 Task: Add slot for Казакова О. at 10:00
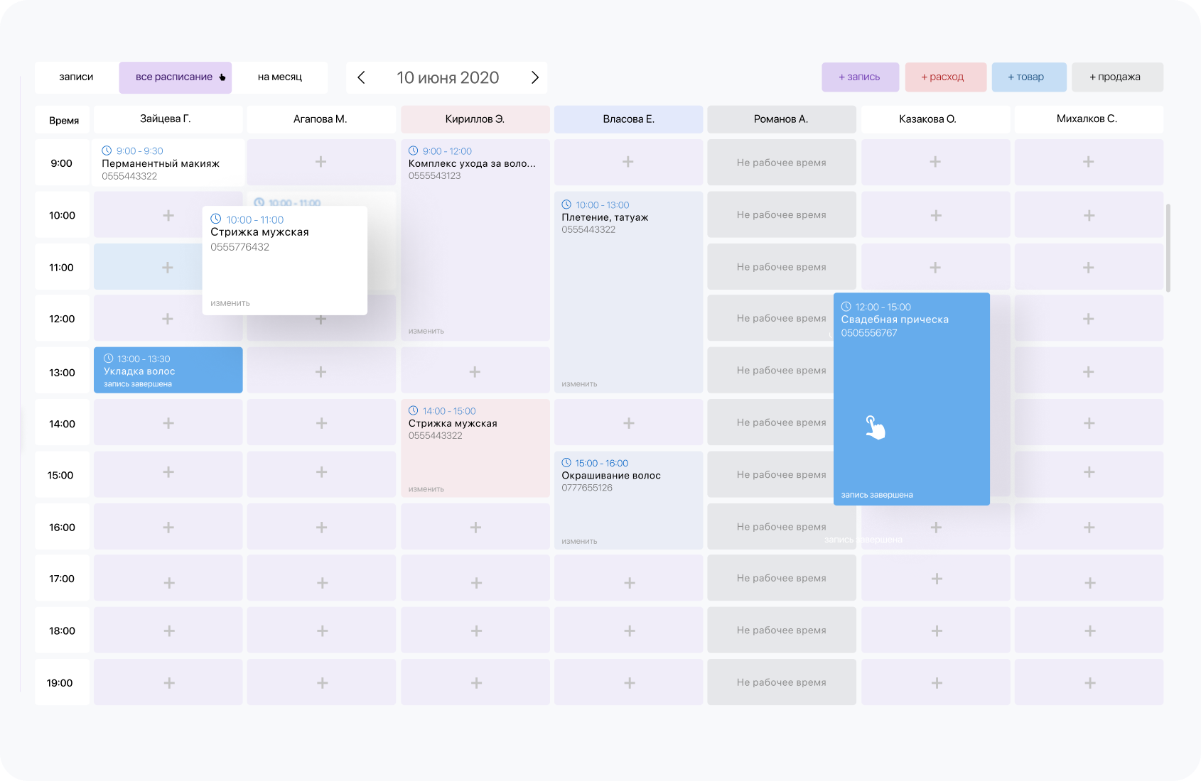click(x=936, y=215)
